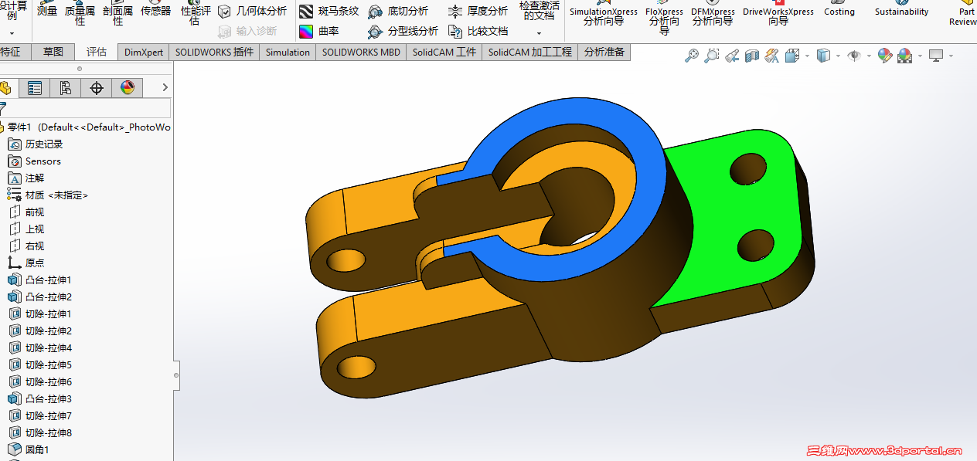The height and width of the screenshot is (461, 977).
Task: Switch to the DimXpert tab
Action: (144, 52)
